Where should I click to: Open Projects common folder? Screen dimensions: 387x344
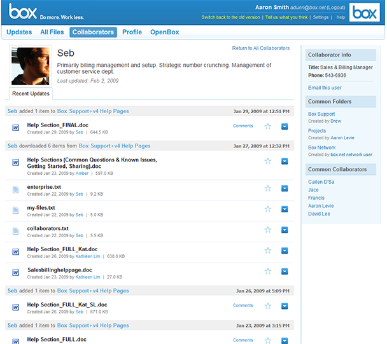coord(317,131)
